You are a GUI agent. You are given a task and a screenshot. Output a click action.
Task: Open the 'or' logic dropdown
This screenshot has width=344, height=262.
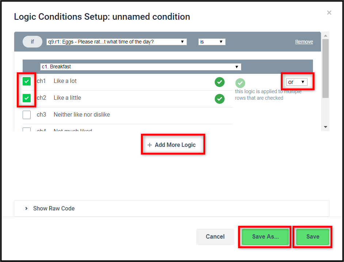tap(297, 82)
